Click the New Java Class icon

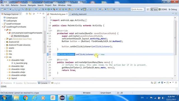pyautogui.click(x=63, y=9)
